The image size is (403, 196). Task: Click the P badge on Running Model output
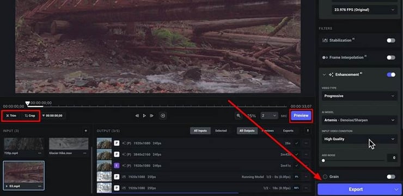tap(117, 177)
